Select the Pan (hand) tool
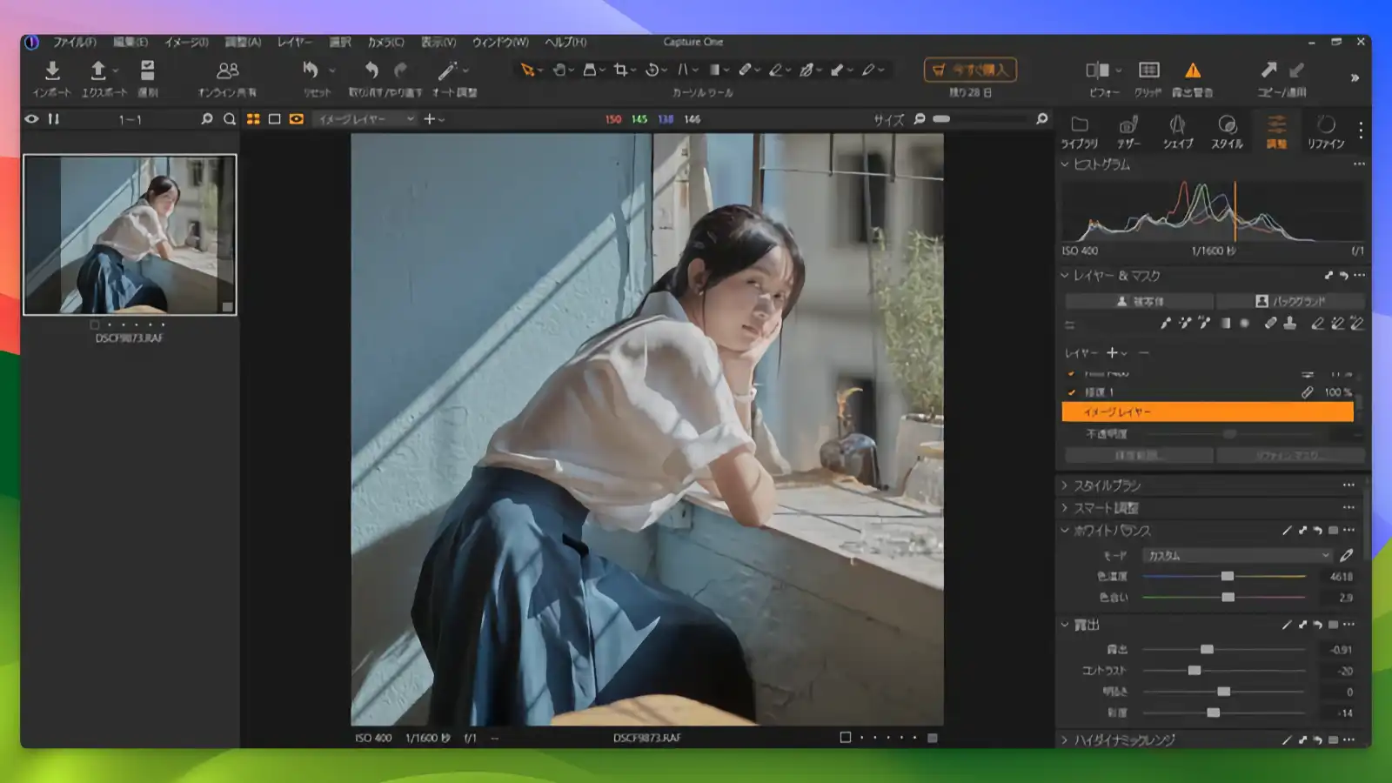This screenshot has width=1392, height=783. (559, 70)
